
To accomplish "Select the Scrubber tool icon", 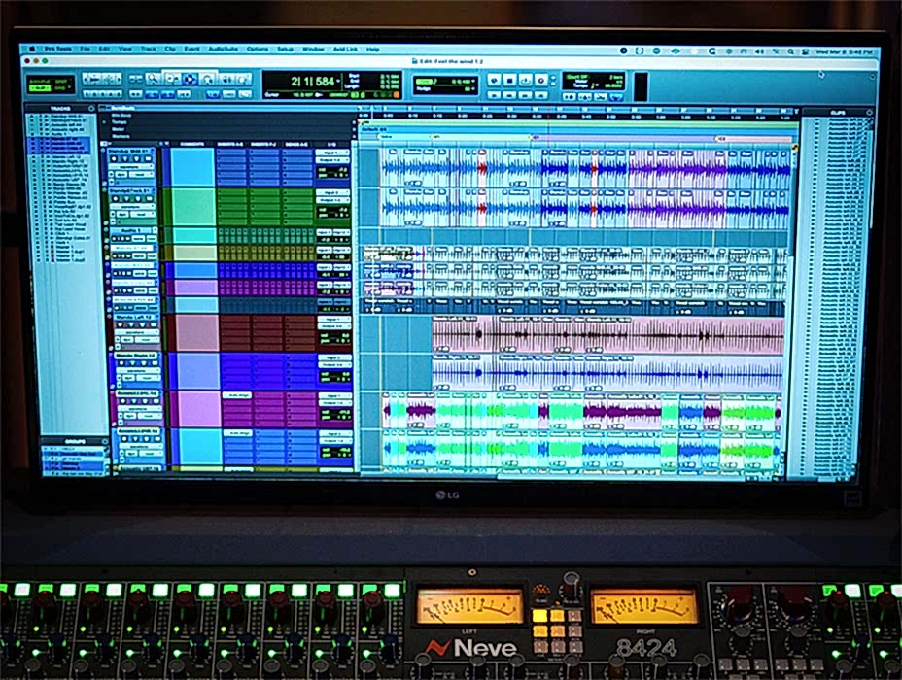I will pyautogui.click(x=226, y=79).
